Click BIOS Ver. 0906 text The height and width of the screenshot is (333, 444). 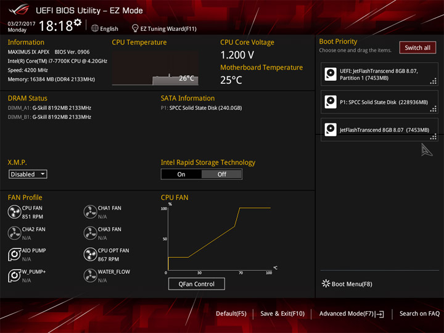72,52
